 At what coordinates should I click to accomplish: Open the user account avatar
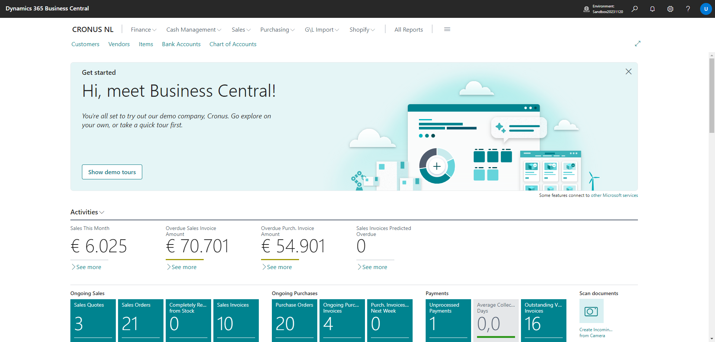(706, 9)
